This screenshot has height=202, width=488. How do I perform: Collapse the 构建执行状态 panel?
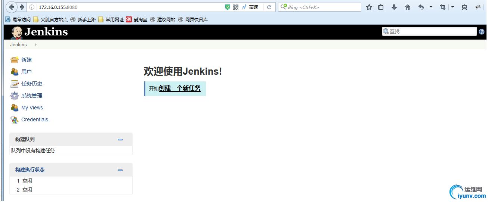120,170
